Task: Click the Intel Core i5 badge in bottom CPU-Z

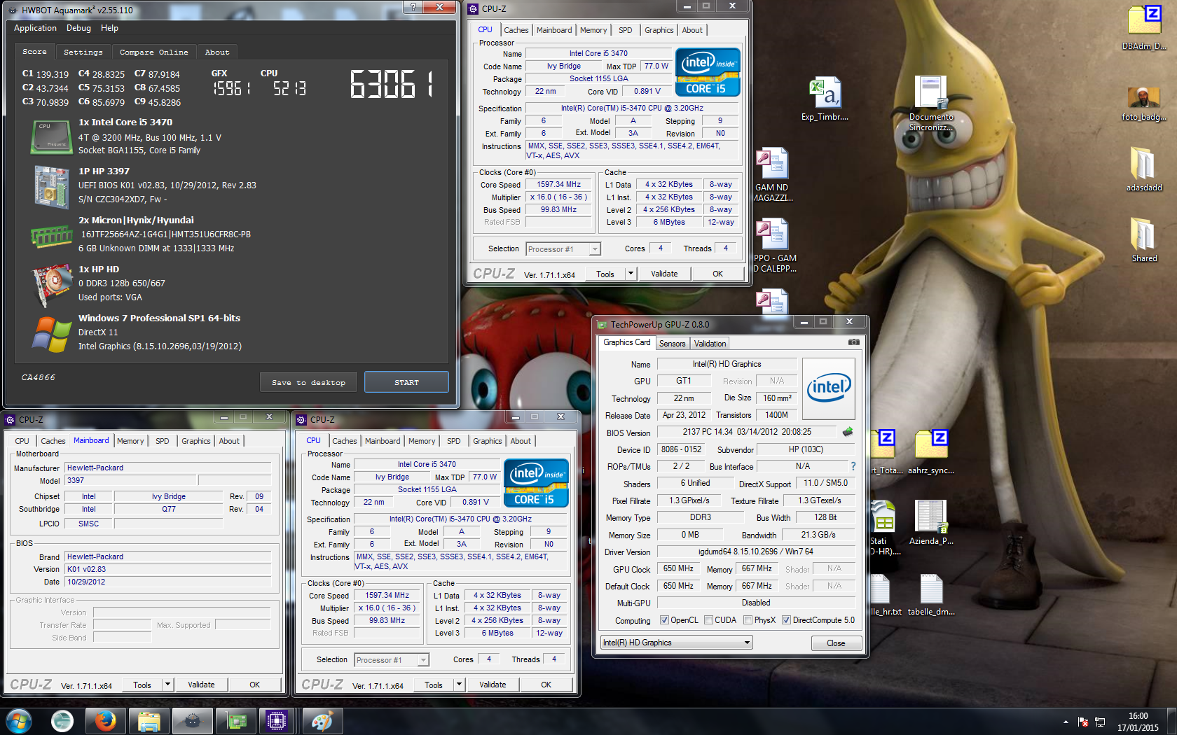Action: click(x=536, y=483)
